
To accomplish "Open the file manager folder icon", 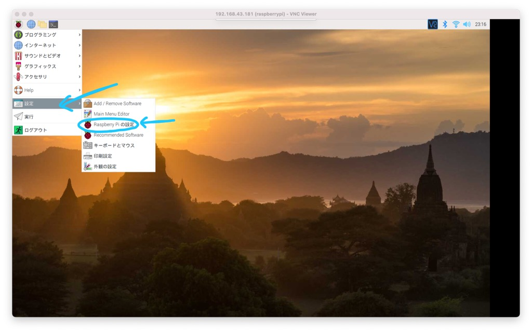I will click(42, 24).
